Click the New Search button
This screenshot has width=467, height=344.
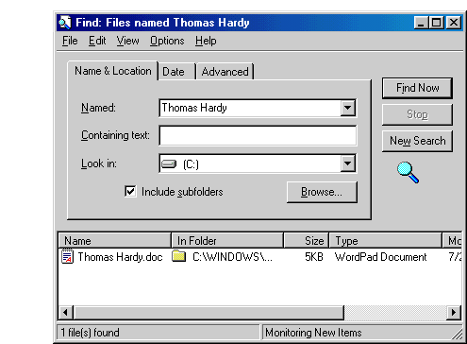pos(417,141)
